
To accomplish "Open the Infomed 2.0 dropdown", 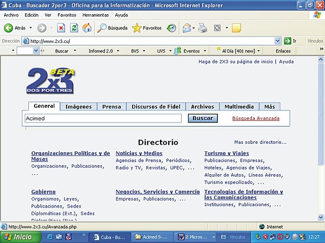I will pos(118,51).
